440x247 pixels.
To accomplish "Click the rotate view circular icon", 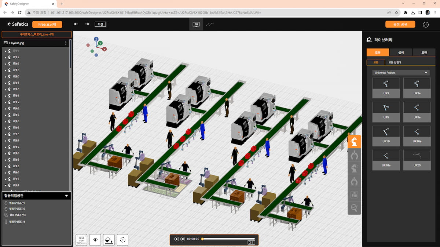I will (x=122, y=240).
